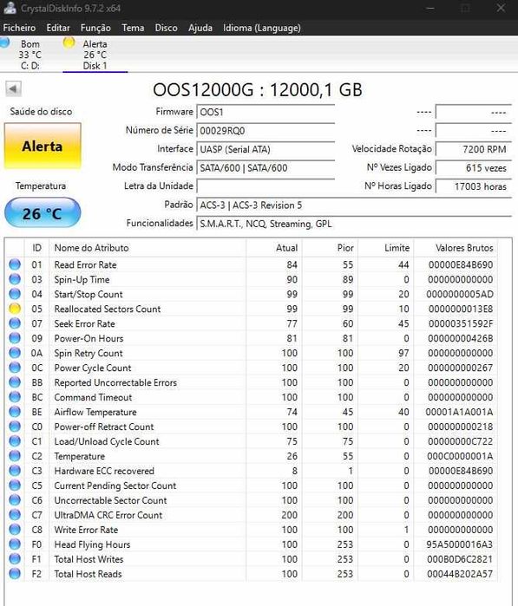Viewport: 518px width, 606px height.
Task: Click the Número de Série field
Action: coord(266,131)
